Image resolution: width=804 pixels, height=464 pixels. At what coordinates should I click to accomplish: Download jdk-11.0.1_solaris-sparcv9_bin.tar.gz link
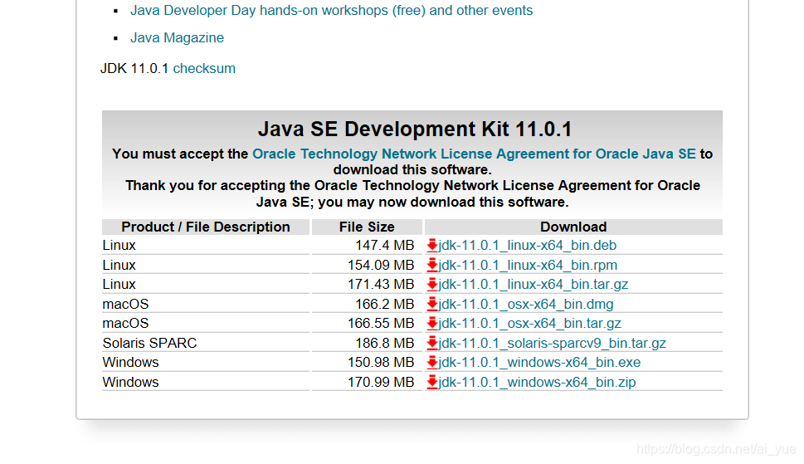tap(553, 343)
